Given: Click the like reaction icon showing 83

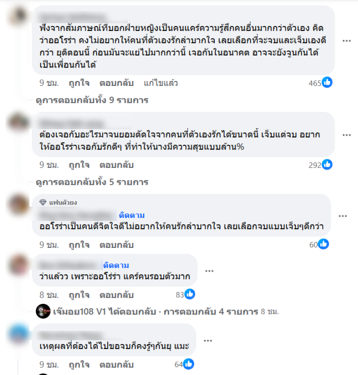Looking at the screenshot, I should 190,294.
